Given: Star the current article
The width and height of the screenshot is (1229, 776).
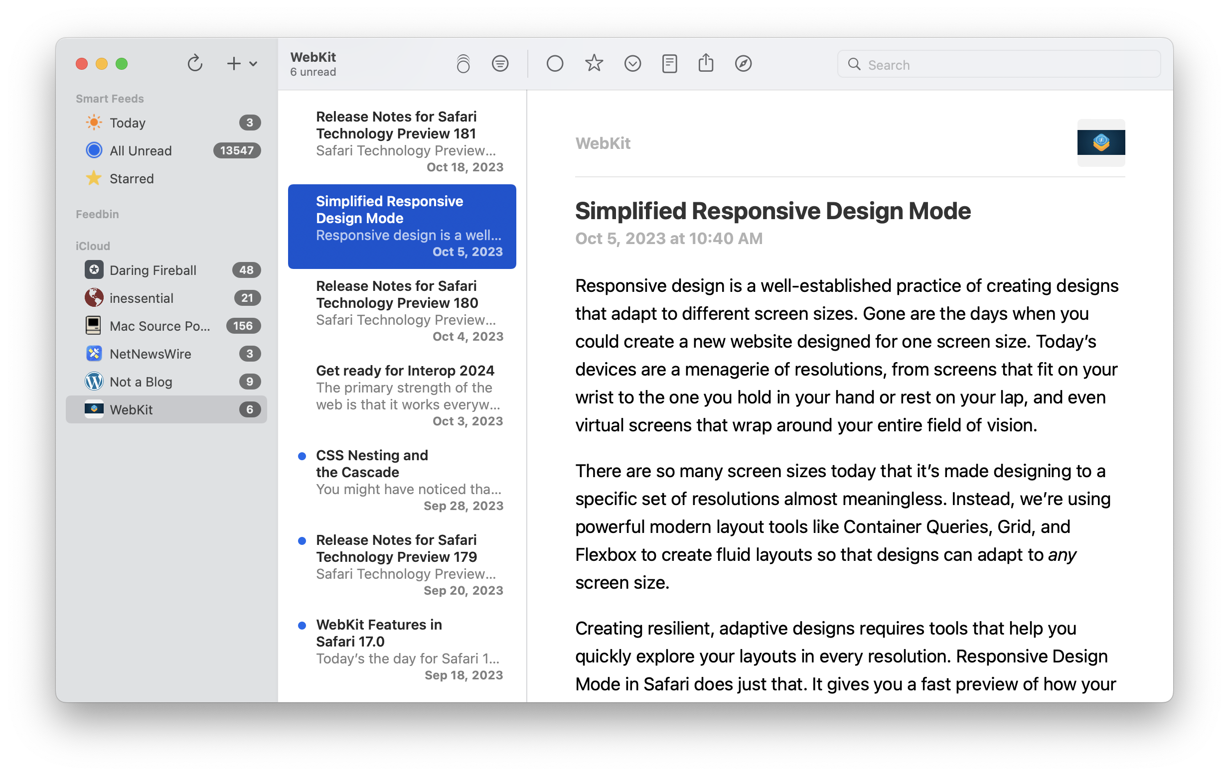Looking at the screenshot, I should pyautogui.click(x=594, y=64).
